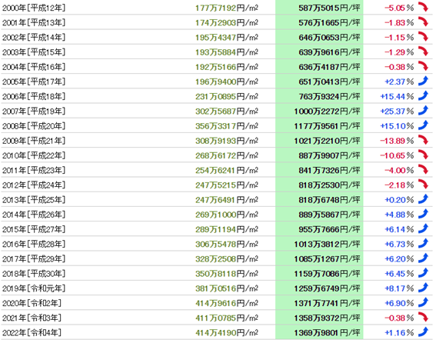Click blue up arrow beside +8.17%

click(423, 288)
